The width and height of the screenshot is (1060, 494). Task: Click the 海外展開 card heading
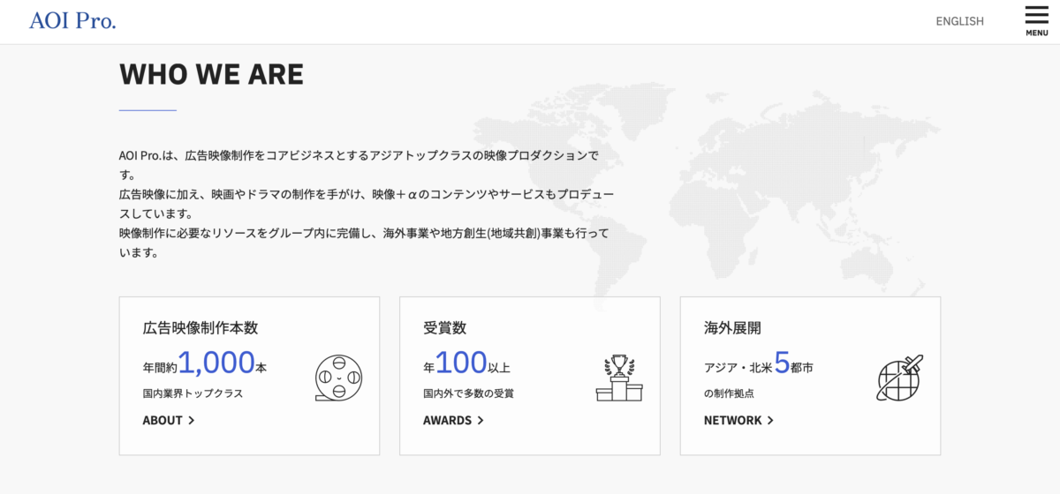(x=732, y=328)
